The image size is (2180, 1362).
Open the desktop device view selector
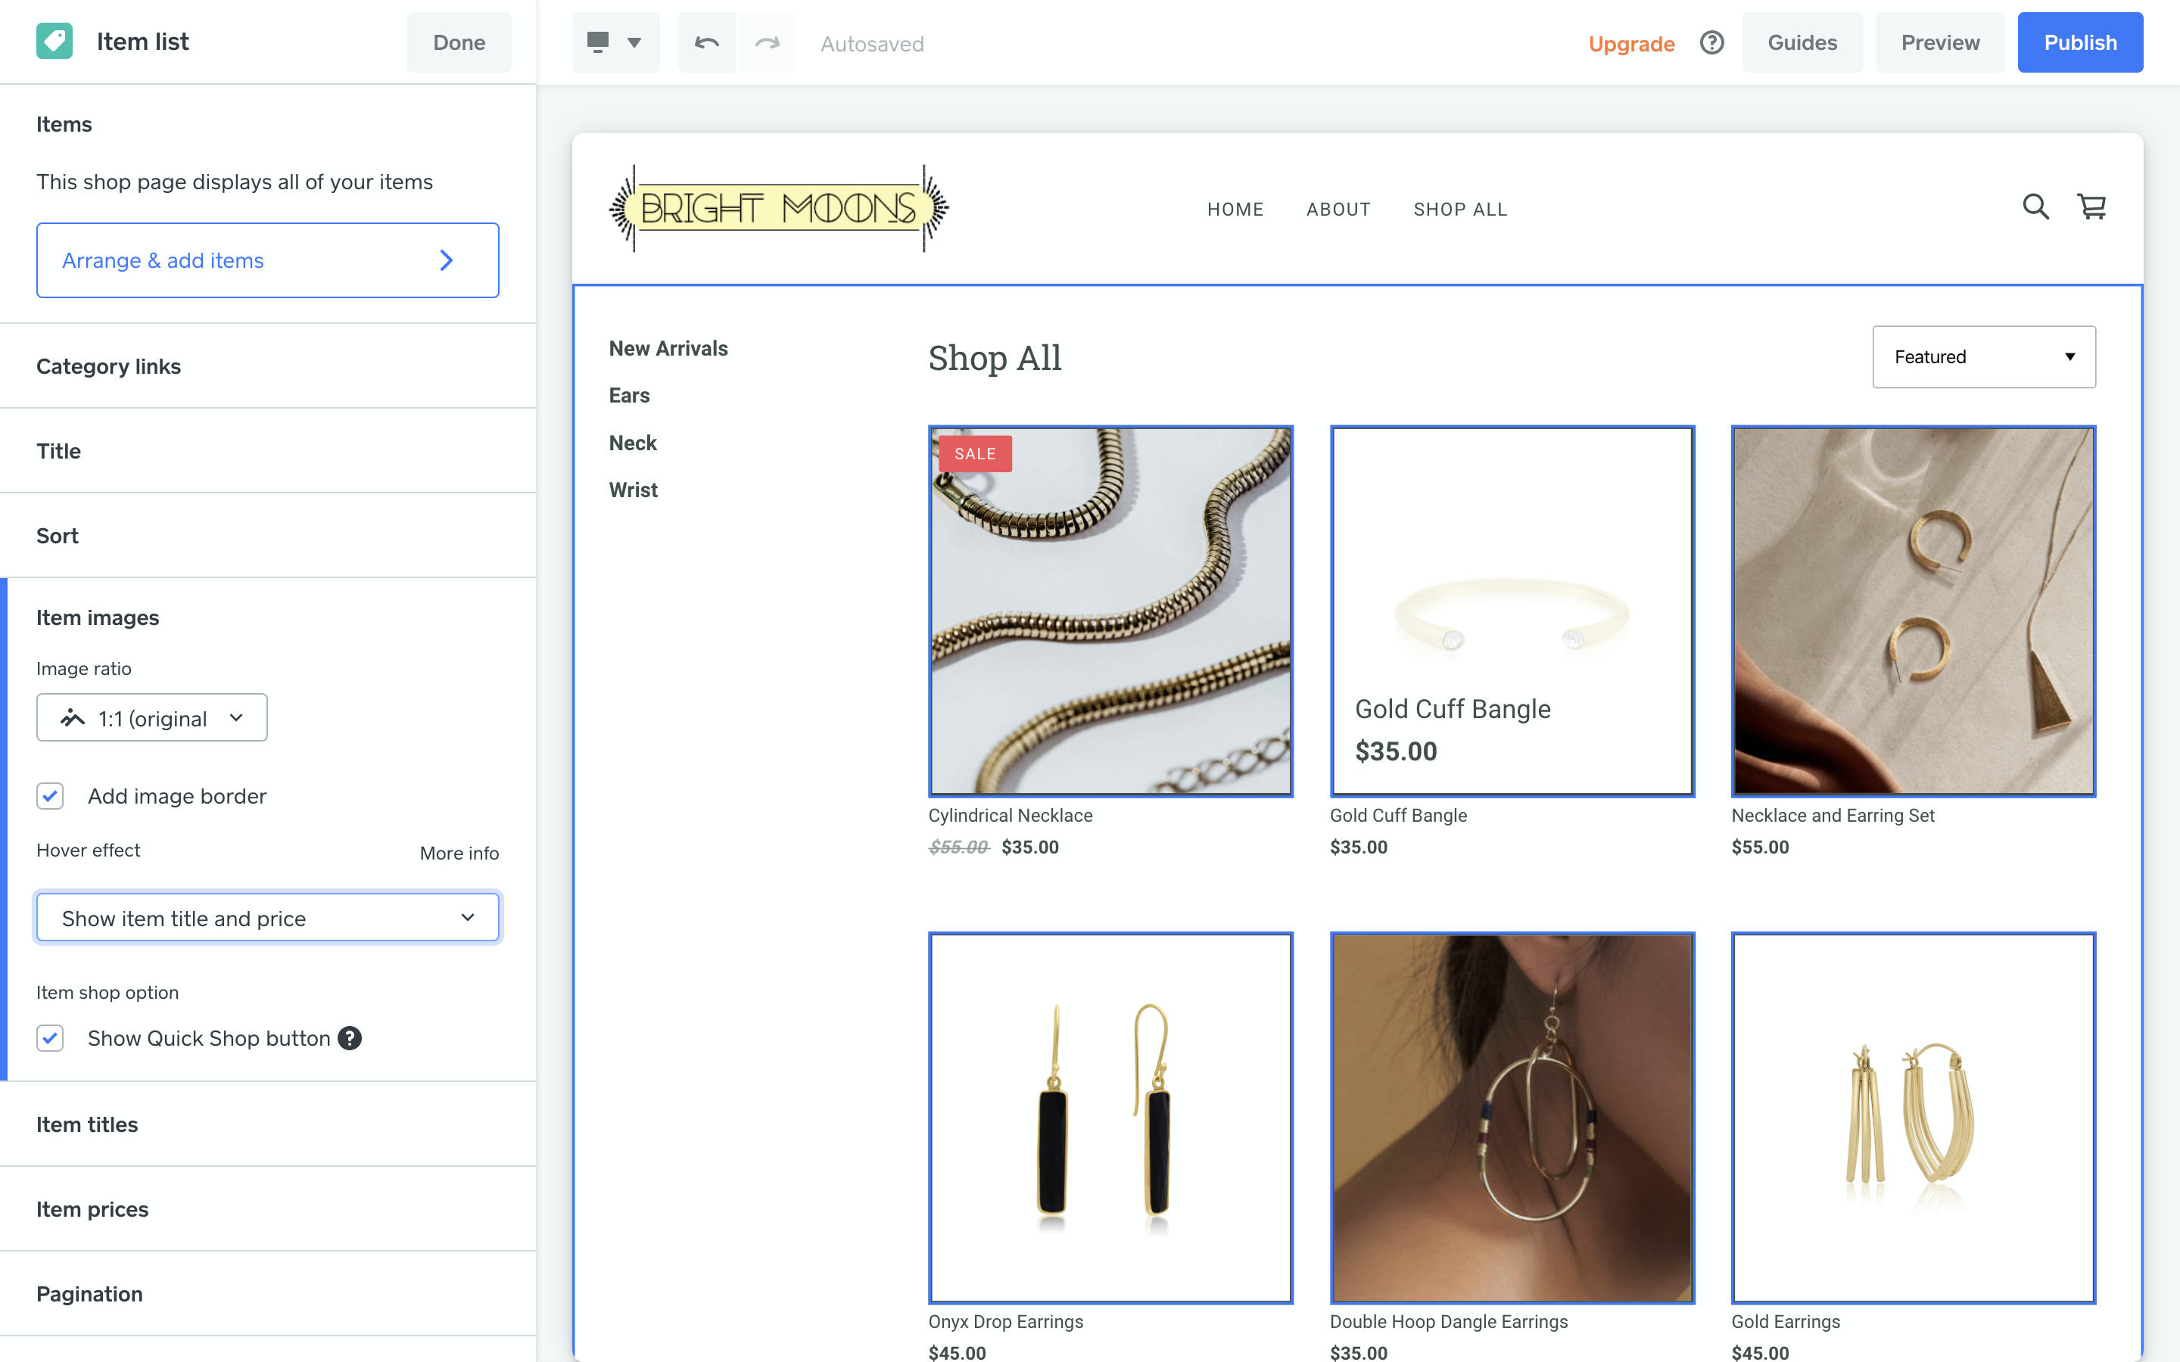(615, 42)
